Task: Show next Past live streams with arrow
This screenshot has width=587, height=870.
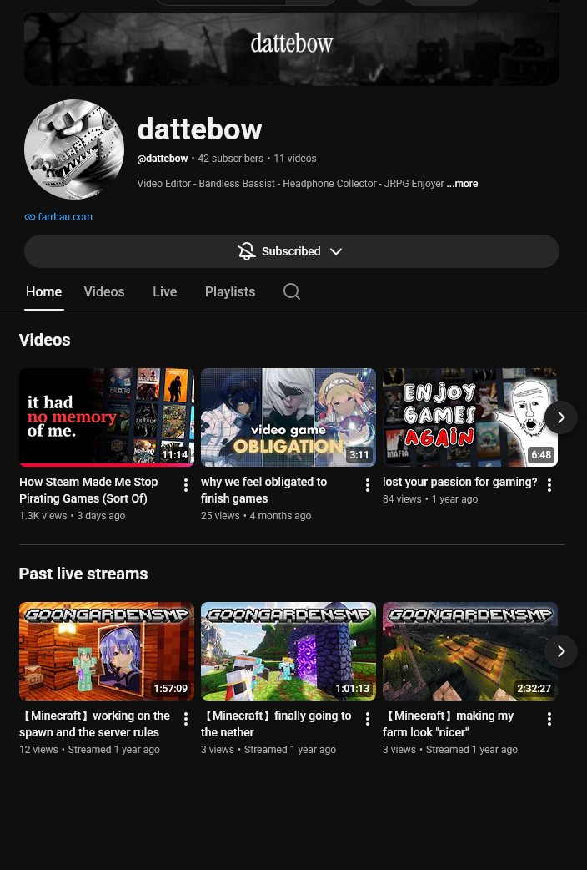Action: tap(561, 651)
